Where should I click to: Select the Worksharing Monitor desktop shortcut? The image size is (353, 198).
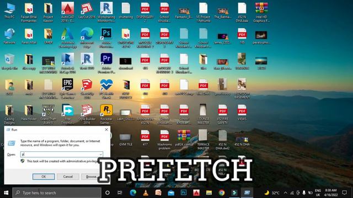[x=106, y=12]
